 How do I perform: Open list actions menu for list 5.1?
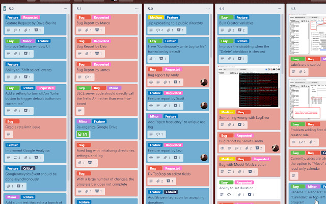tap(137, 9)
